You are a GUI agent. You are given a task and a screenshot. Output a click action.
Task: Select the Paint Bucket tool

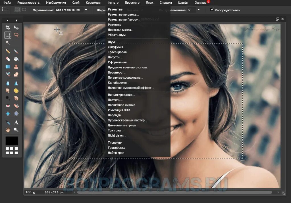pos(16,59)
